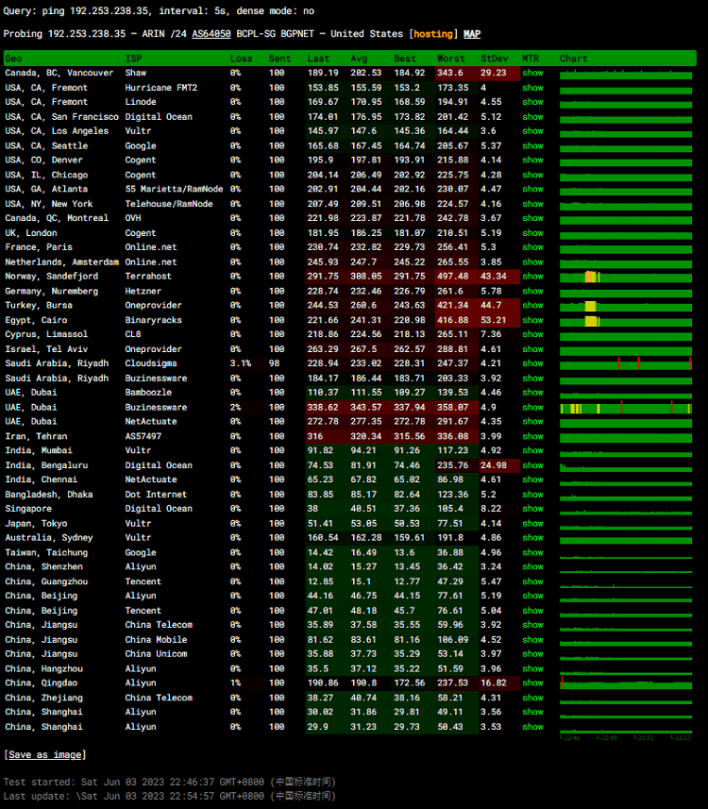The height and width of the screenshot is (809, 708).
Task: Click the hosting tag text
Action: coord(433,34)
